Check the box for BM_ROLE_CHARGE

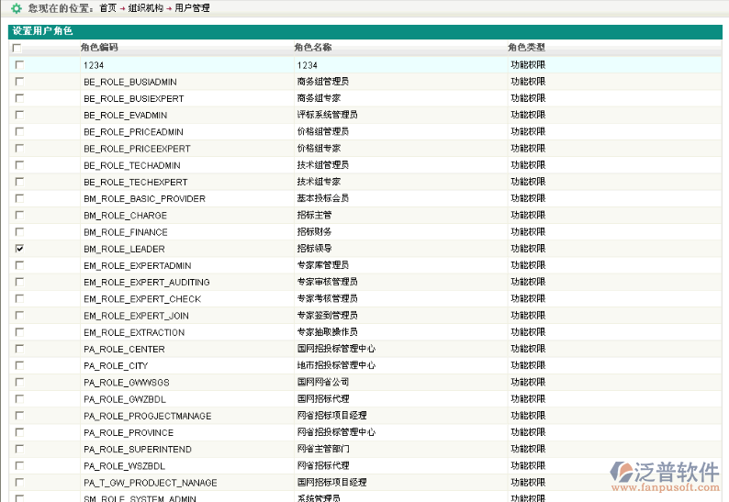point(19,216)
